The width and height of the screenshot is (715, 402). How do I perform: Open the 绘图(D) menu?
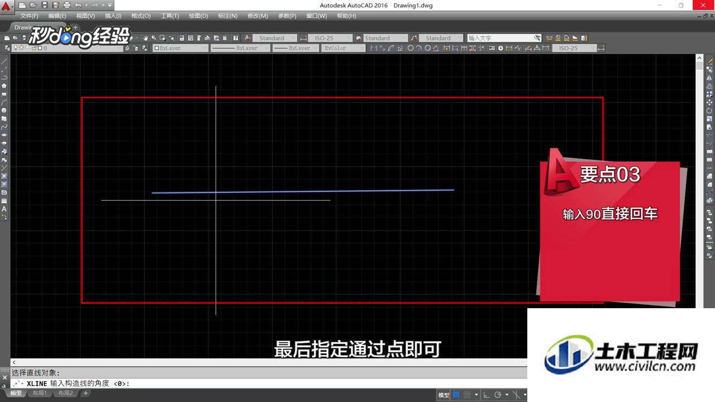coord(198,16)
